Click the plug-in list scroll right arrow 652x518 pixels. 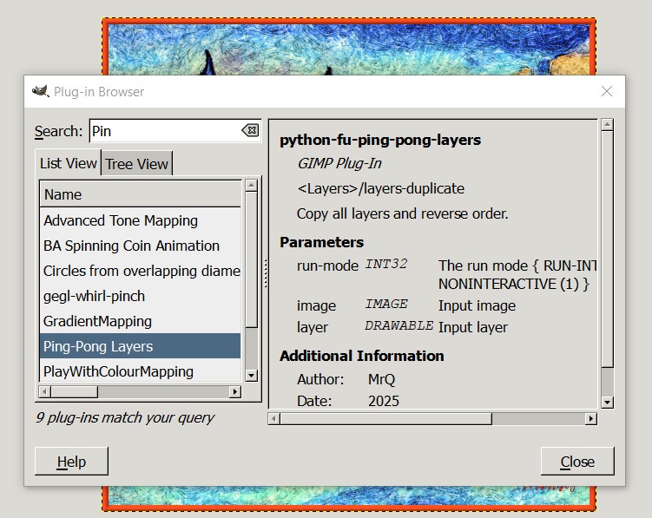point(235,391)
